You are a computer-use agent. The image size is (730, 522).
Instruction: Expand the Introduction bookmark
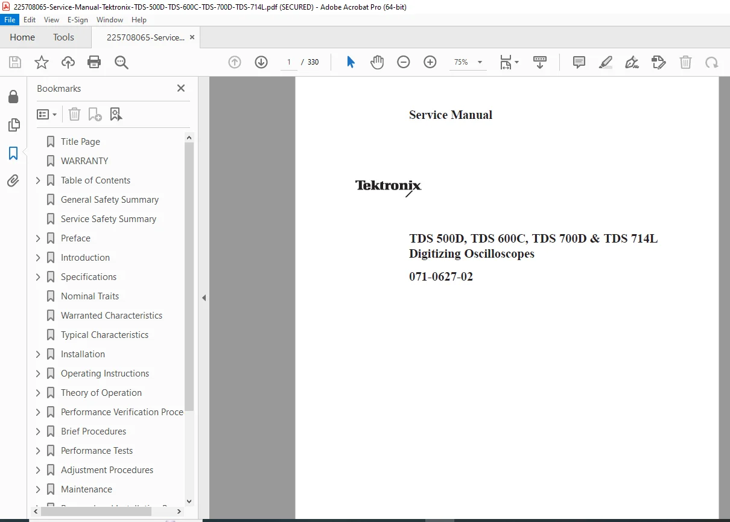(38, 258)
